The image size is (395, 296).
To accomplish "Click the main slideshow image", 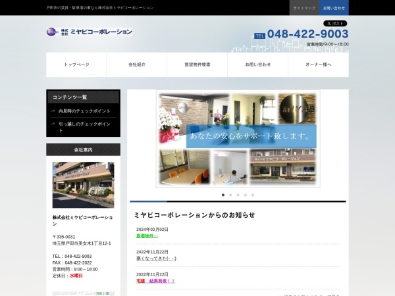I will coord(238,139).
